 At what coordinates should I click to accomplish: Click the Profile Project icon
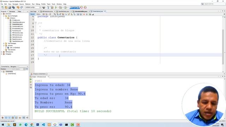pyautogui.click(x=65, y=7)
